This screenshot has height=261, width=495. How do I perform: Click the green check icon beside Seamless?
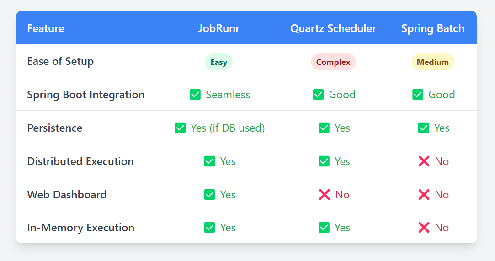click(195, 95)
